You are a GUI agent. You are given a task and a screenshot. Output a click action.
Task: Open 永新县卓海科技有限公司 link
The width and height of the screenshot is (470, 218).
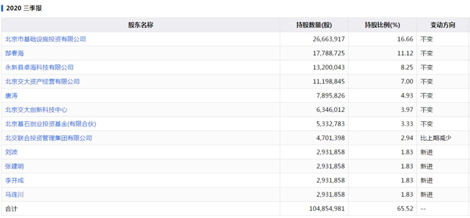coord(39,67)
